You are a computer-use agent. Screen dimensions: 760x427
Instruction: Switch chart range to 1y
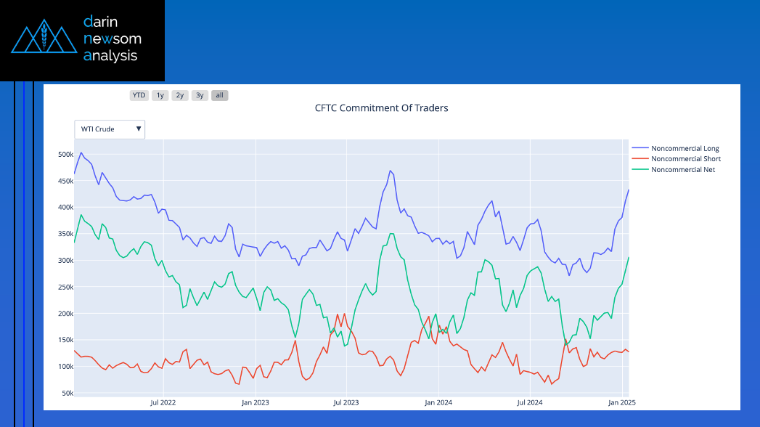160,95
